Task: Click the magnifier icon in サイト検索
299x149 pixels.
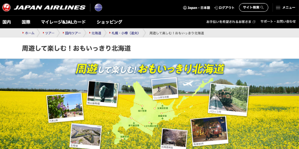Action: click(262, 7)
